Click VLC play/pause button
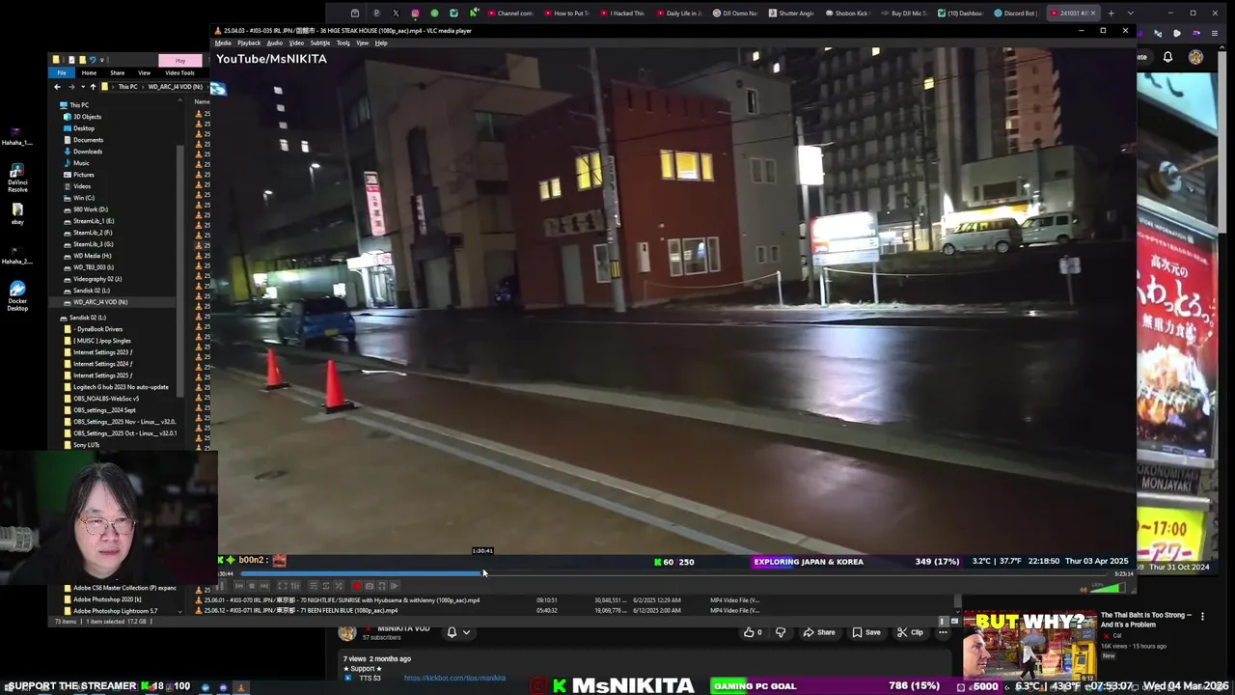The width and height of the screenshot is (1235, 695). 221,586
